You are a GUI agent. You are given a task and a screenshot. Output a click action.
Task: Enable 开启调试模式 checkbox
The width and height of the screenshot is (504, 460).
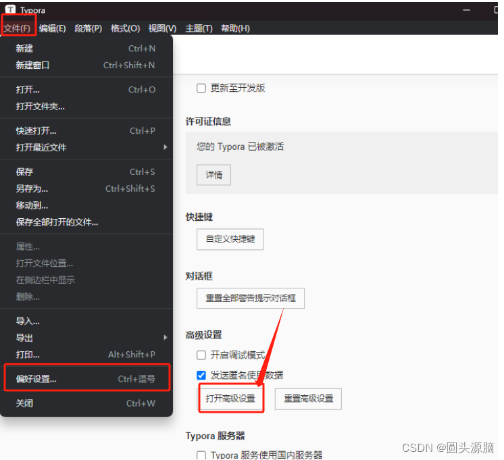[x=201, y=355]
